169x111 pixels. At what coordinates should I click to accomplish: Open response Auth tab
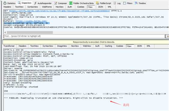pyautogui.click(x=97, y=46)
